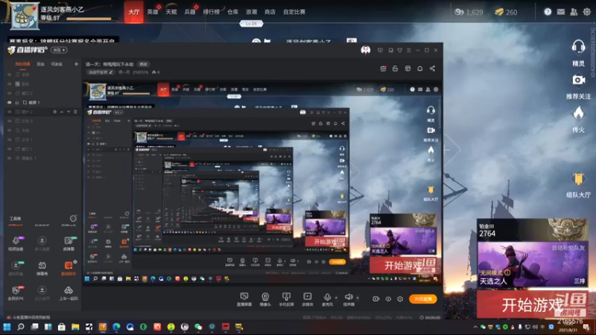Switch to the third scene tab
The width and height of the screenshot is (596, 335).
tap(57, 64)
